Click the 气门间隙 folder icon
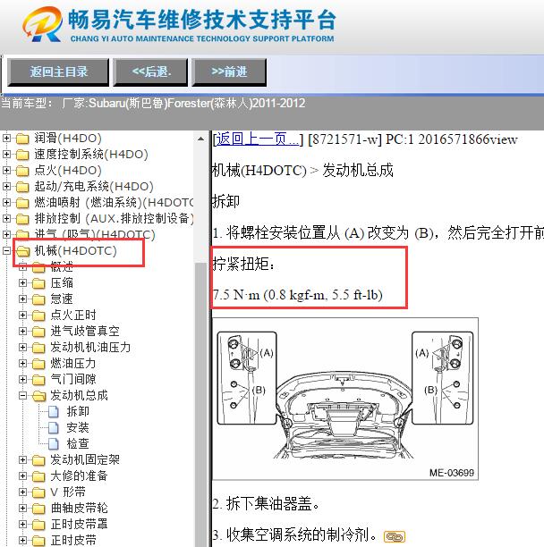Image resolution: width=544 pixels, height=547 pixels. click(38, 380)
